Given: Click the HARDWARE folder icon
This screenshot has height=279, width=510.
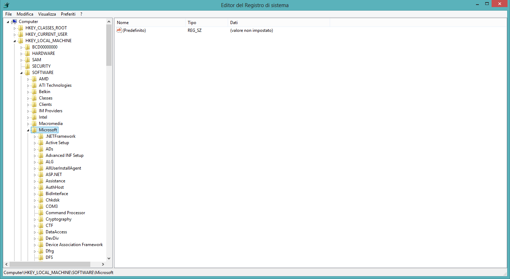Looking at the screenshot, I should (28, 53).
